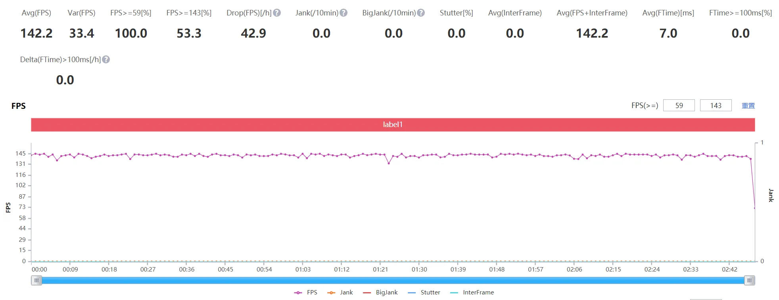779x300 pixels.
Task: Open help icon next to BigJank(/10min)
Action: [x=421, y=13]
